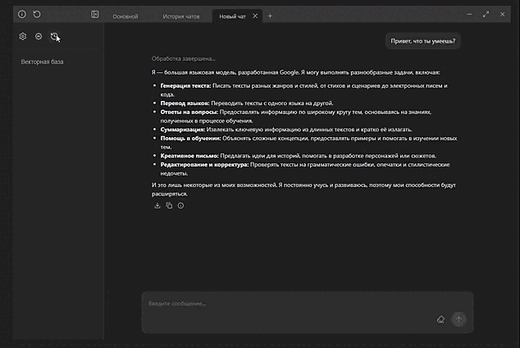Click the status text Обработка завершена

tap(184, 59)
